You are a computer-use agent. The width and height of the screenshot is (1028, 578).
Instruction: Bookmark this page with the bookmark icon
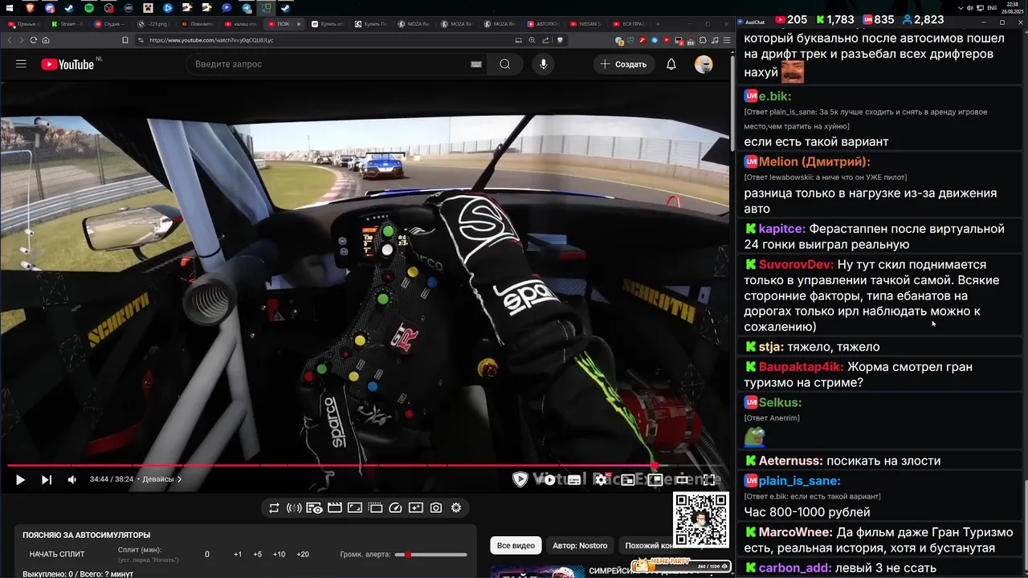(x=125, y=40)
